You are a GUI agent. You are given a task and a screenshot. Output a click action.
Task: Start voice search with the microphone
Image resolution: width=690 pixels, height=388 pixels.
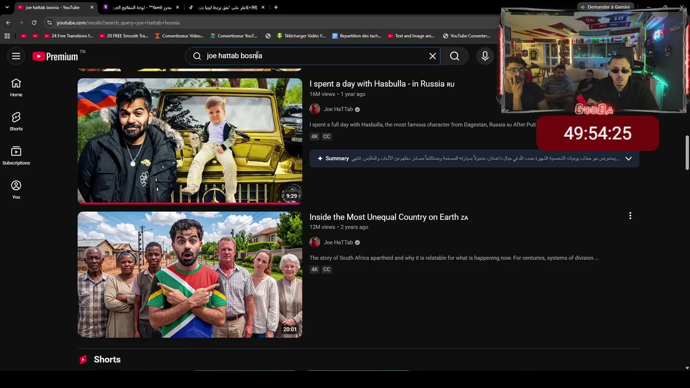click(x=485, y=56)
